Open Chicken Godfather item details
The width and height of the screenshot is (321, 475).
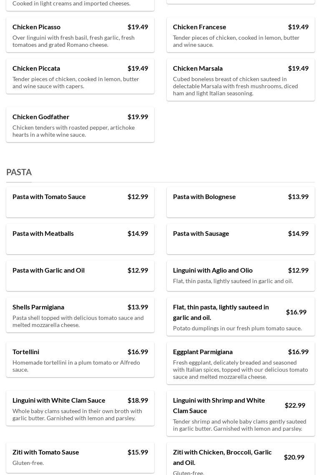tap(80, 125)
